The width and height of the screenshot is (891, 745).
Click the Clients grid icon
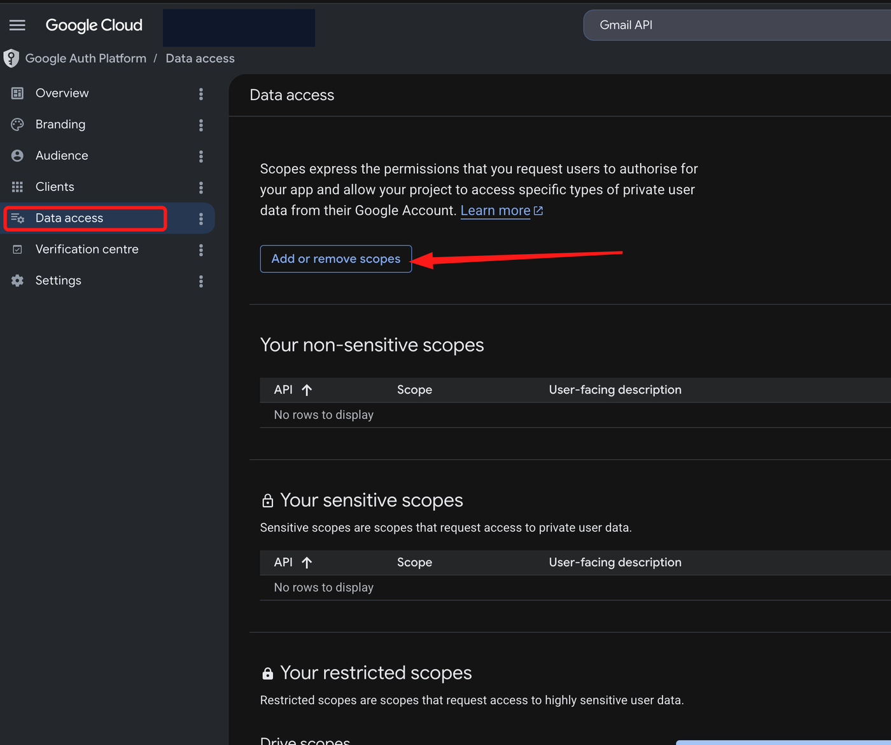coord(17,187)
